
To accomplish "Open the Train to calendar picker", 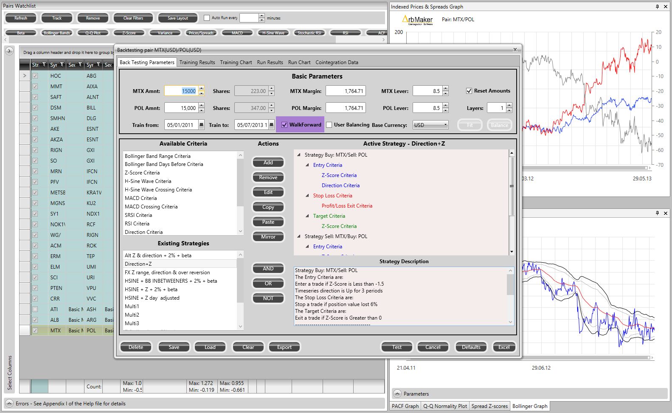I will (271, 125).
